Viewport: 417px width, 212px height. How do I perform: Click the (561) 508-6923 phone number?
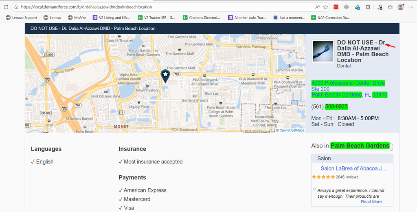click(329, 106)
